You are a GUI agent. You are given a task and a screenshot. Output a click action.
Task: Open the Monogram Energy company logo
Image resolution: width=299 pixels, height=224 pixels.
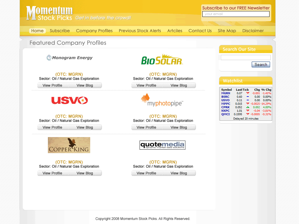click(x=69, y=57)
